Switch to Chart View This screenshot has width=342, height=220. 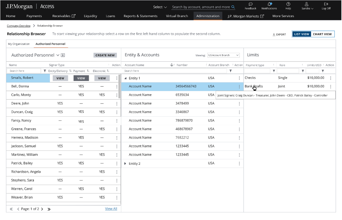point(322,34)
